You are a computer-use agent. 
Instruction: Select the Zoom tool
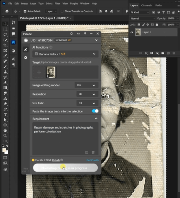click(5, 136)
